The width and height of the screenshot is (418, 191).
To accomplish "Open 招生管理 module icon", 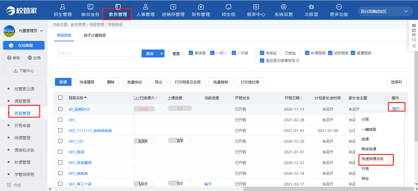I will tap(63, 7).
